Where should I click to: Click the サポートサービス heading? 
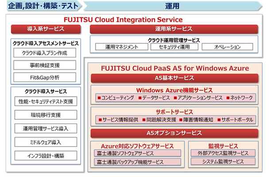174,112
